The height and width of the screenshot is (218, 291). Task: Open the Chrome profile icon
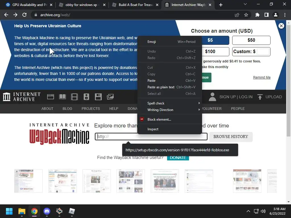[276, 15]
